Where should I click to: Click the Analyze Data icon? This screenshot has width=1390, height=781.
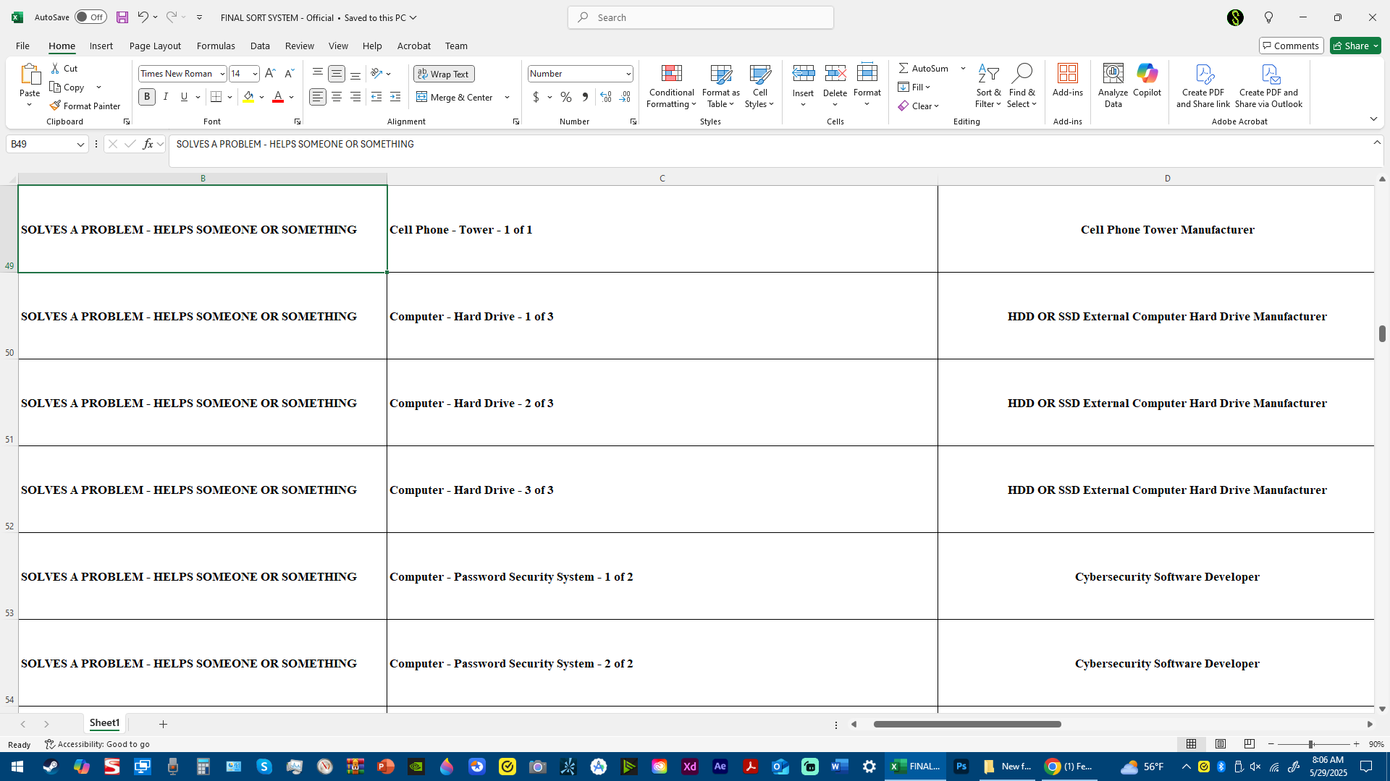[x=1113, y=73]
